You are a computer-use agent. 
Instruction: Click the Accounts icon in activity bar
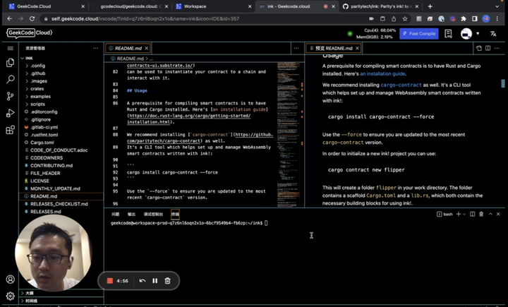(x=10, y=280)
